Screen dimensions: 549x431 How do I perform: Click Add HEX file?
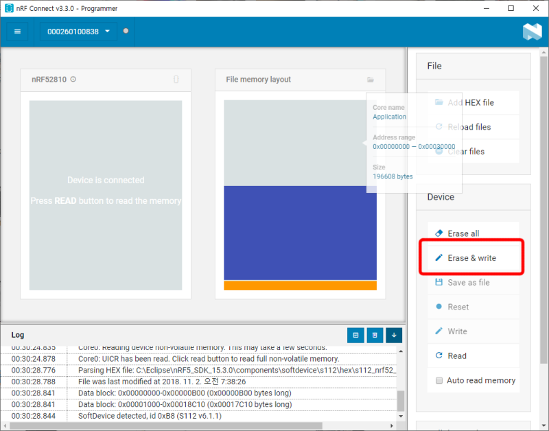click(473, 102)
